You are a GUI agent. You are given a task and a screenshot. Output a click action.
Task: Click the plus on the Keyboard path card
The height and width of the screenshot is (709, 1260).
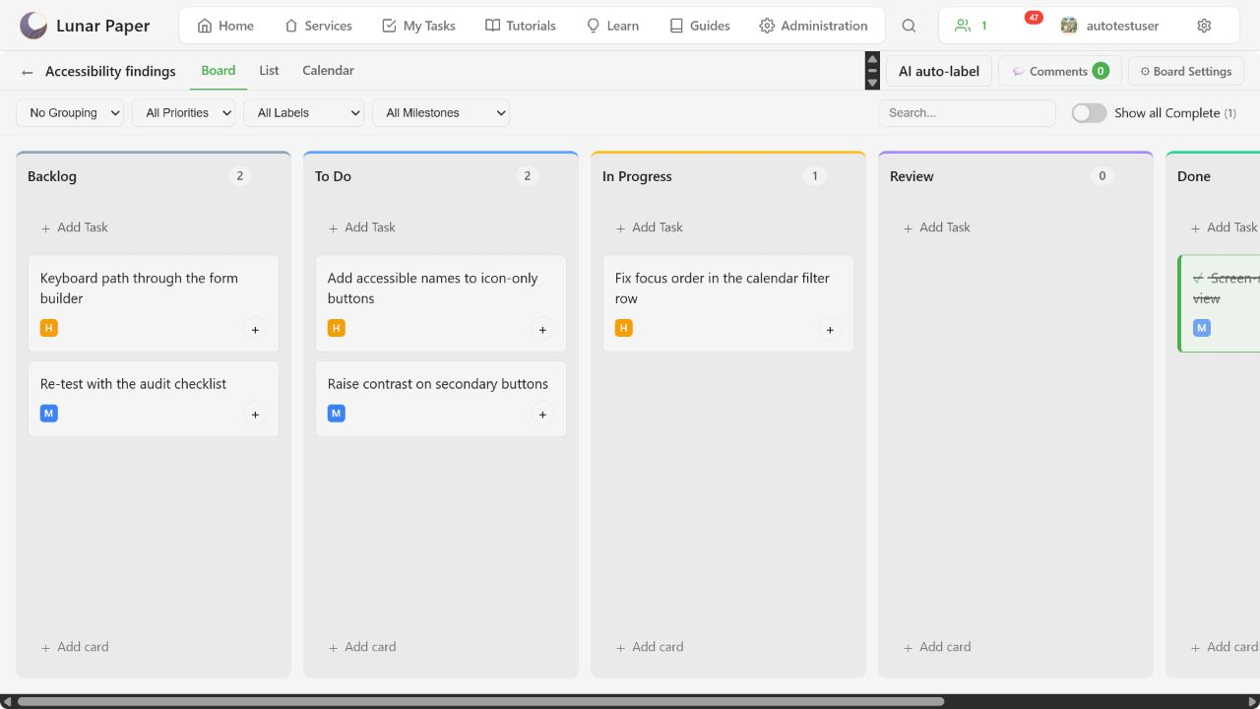(x=255, y=329)
